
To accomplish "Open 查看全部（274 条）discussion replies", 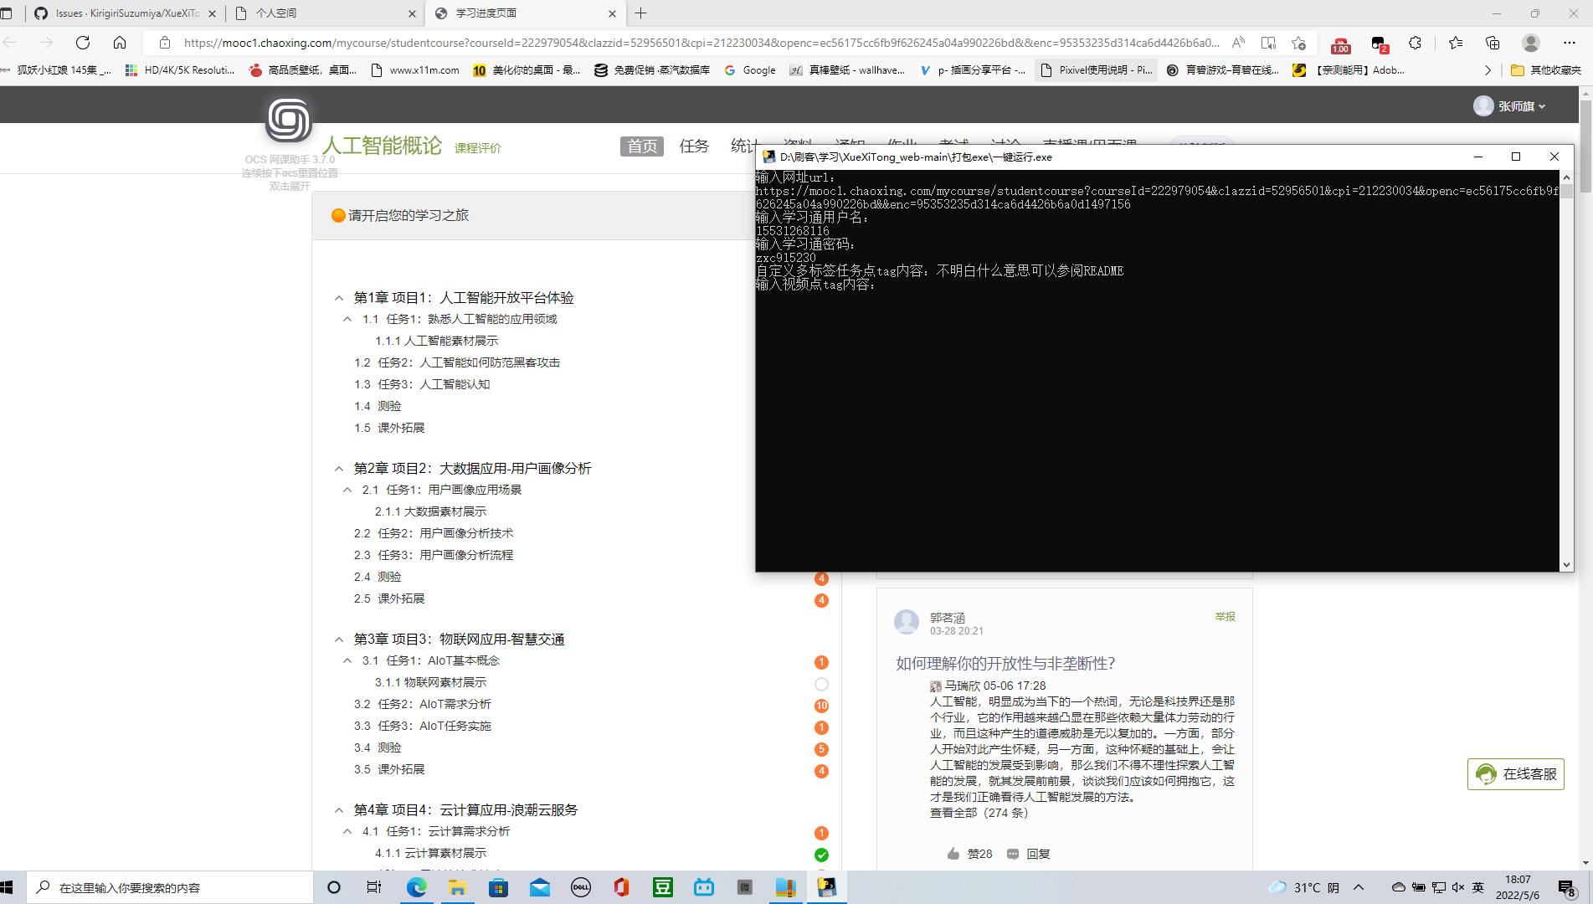I will pos(977,813).
